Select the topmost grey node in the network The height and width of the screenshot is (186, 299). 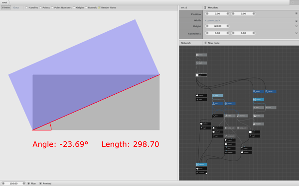pos(201,55)
